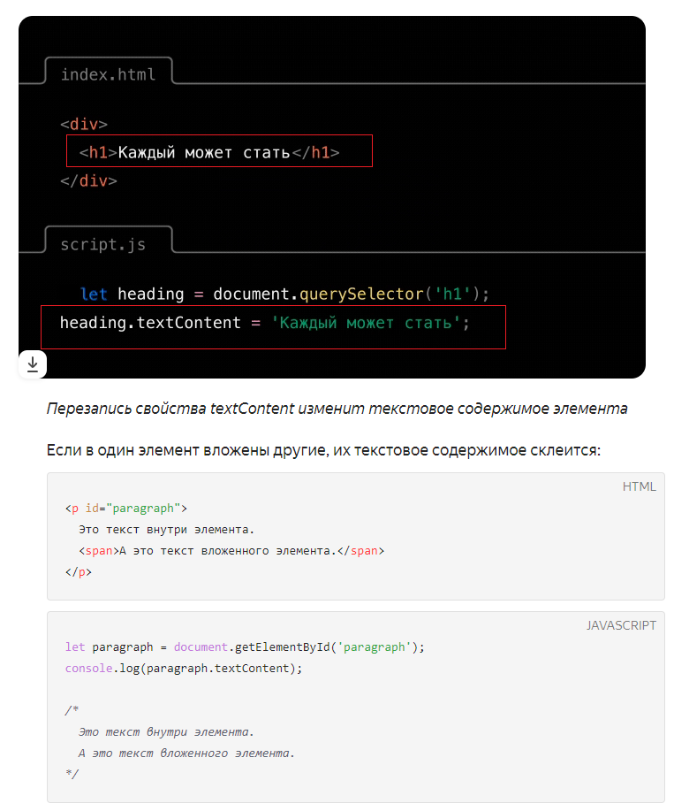The image size is (674, 811).
Task: Select the script.js tab label
Action: click(102, 244)
